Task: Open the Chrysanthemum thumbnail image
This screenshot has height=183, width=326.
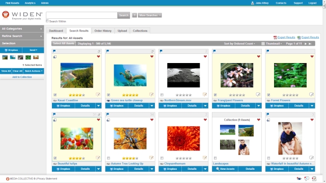Action: coord(183,138)
